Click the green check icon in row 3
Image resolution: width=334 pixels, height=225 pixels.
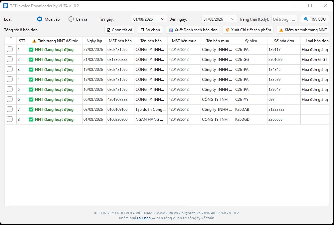click(31, 70)
